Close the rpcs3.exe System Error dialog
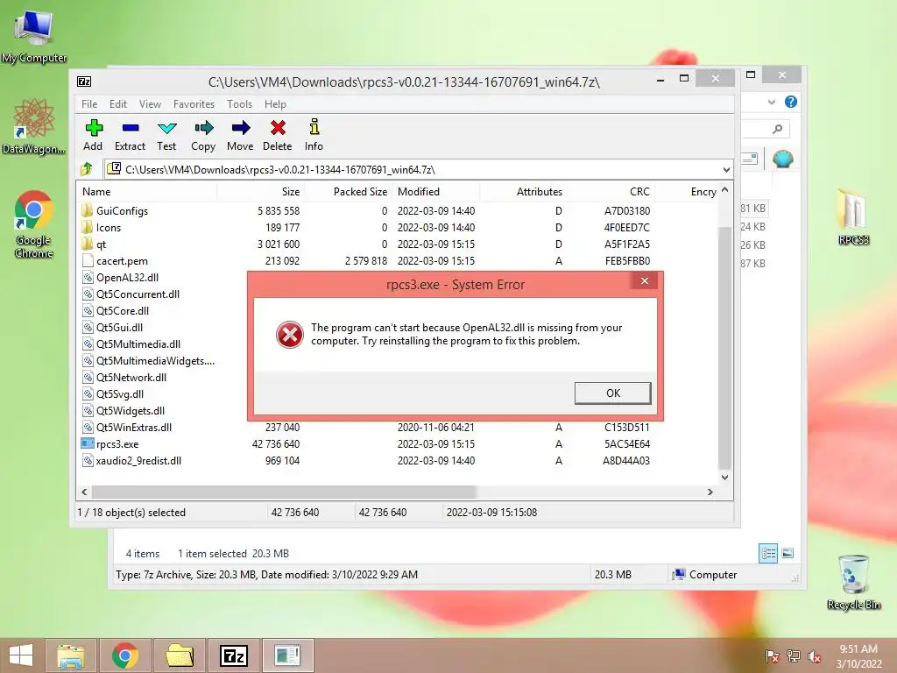This screenshot has width=897, height=673. (645, 280)
